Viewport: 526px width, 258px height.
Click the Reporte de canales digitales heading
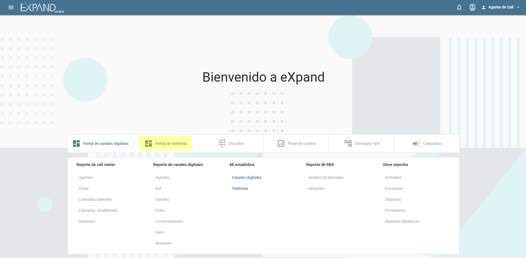(178, 165)
